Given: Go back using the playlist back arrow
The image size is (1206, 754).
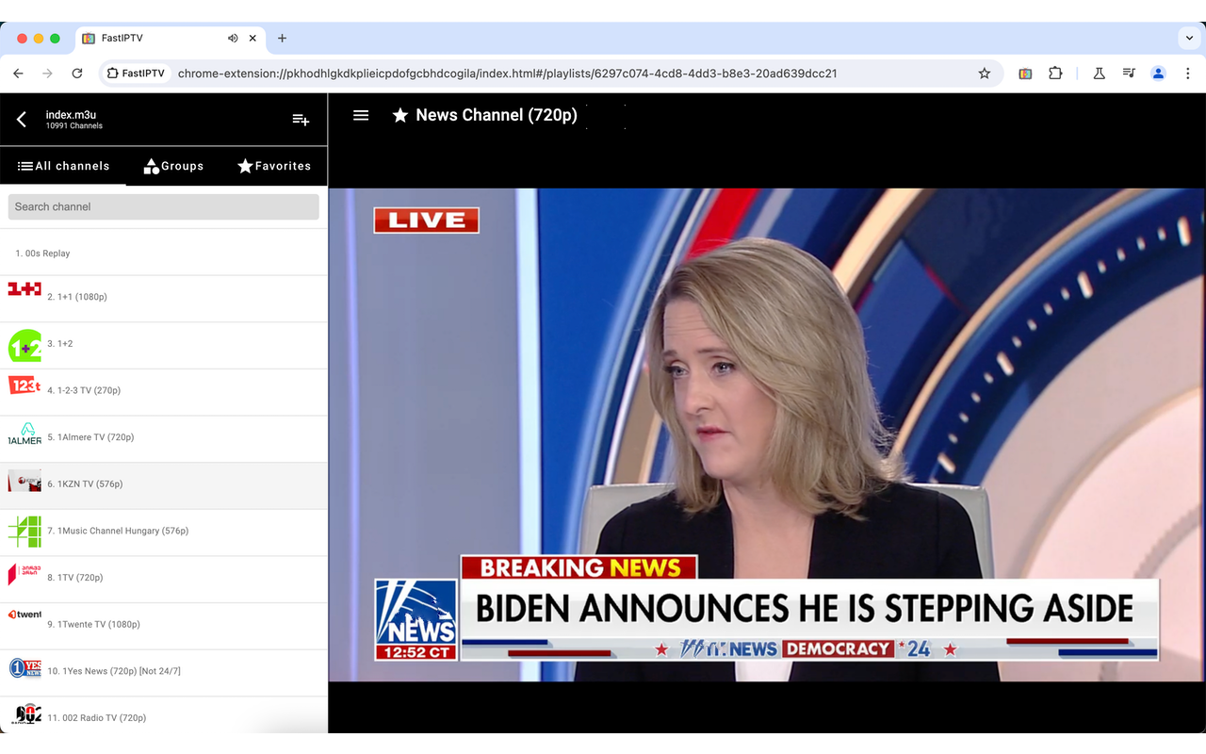Looking at the screenshot, I should click(x=22, y=120).
